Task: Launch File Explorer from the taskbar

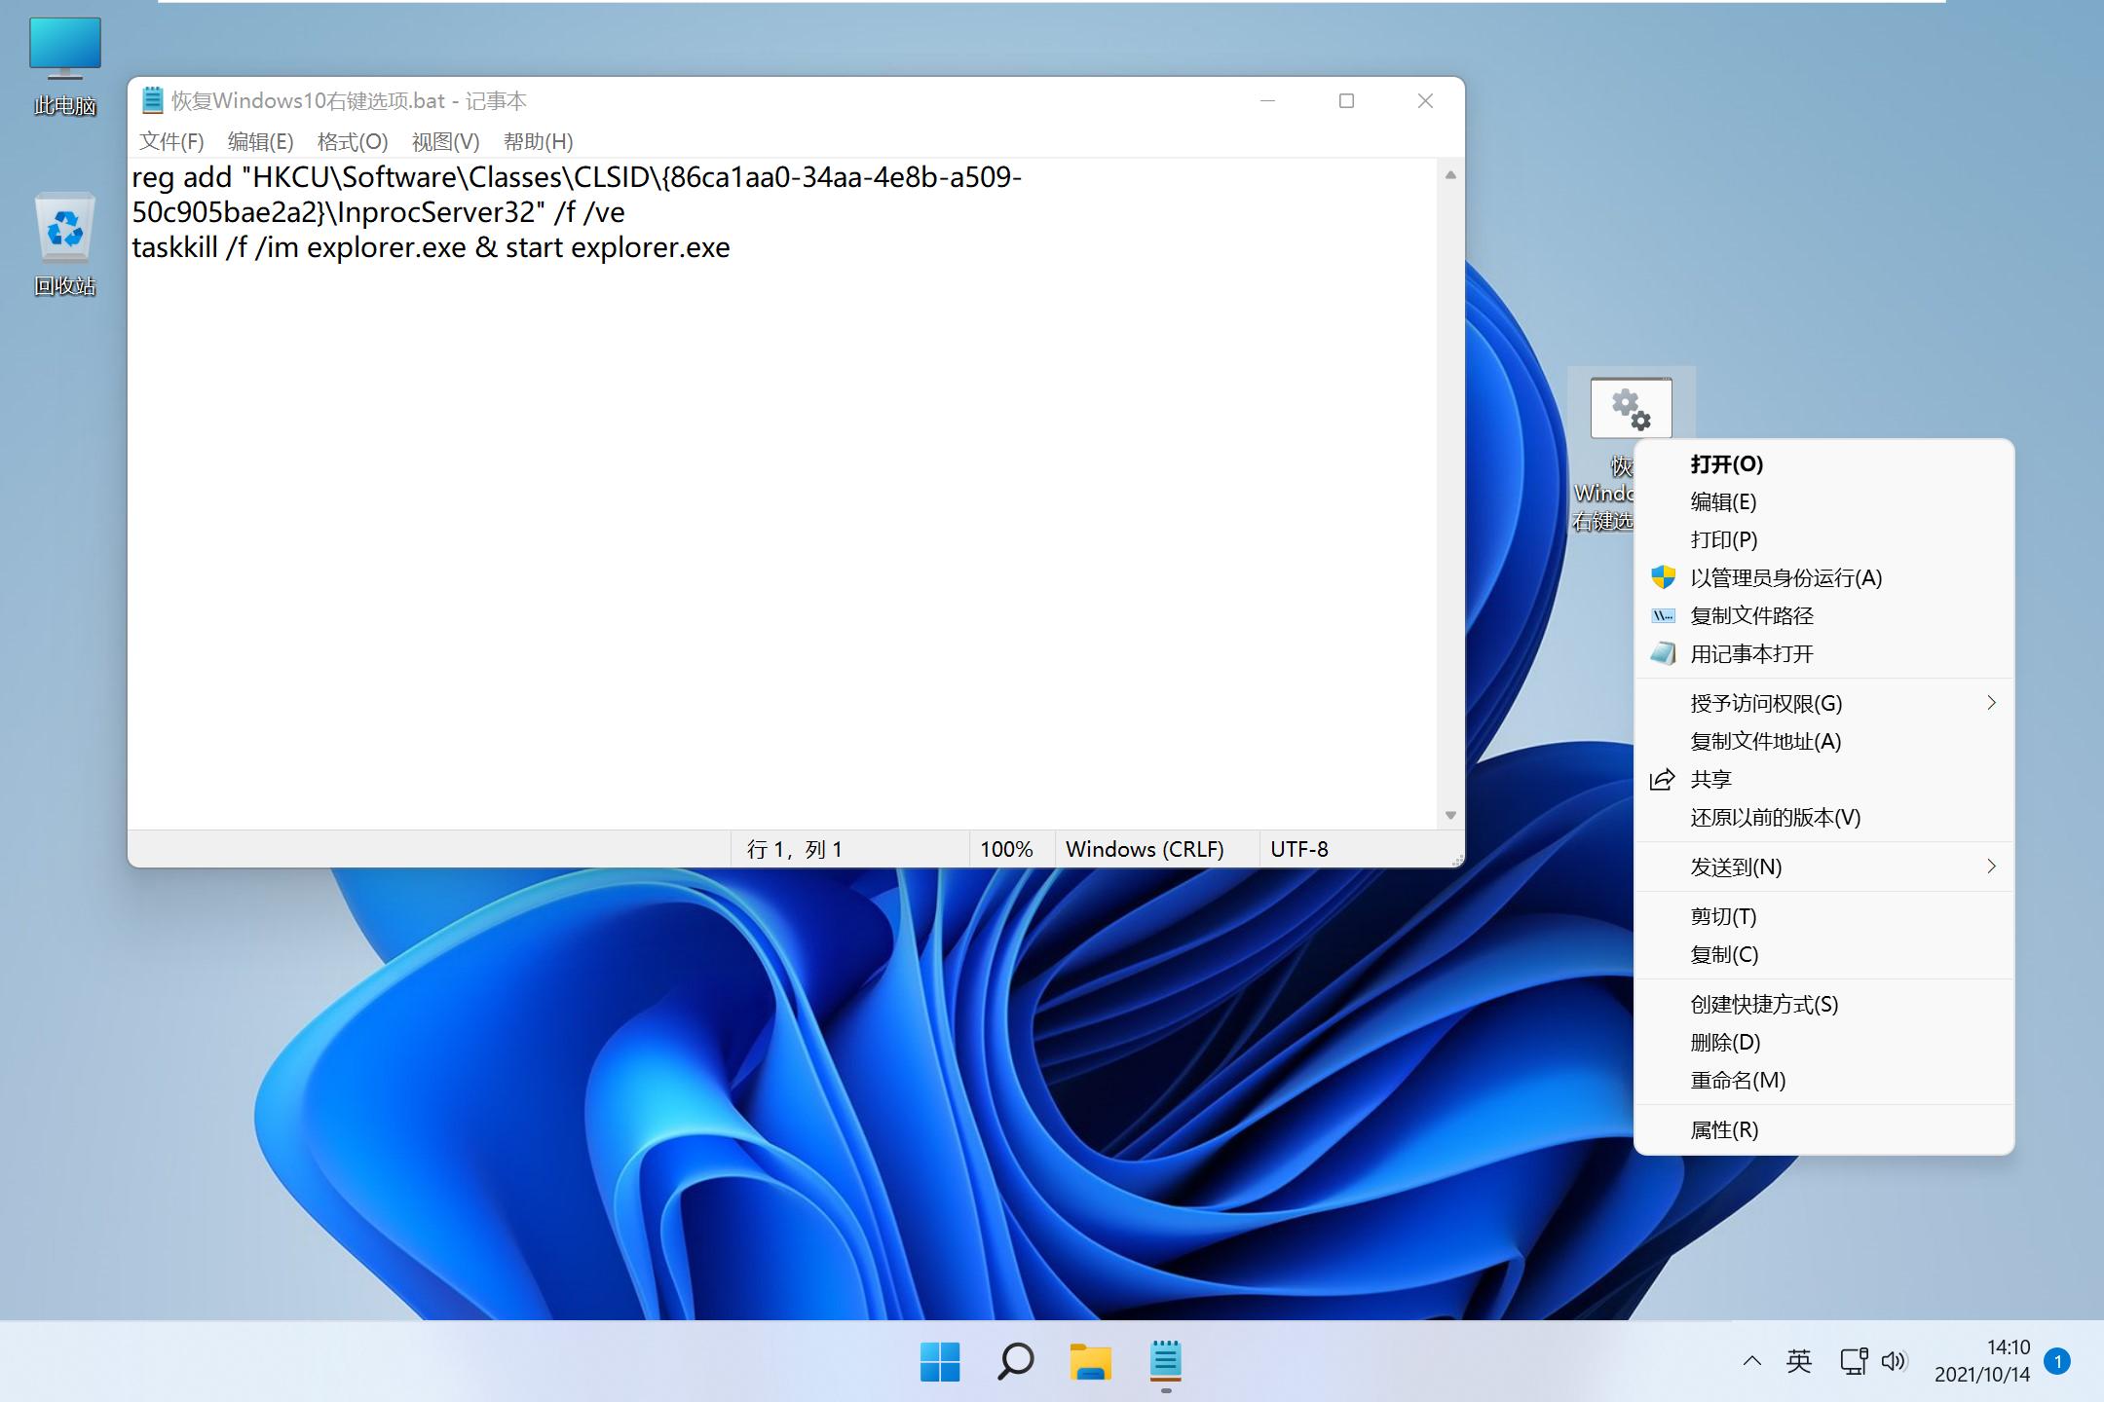Action: [x=1090, y=1362]
